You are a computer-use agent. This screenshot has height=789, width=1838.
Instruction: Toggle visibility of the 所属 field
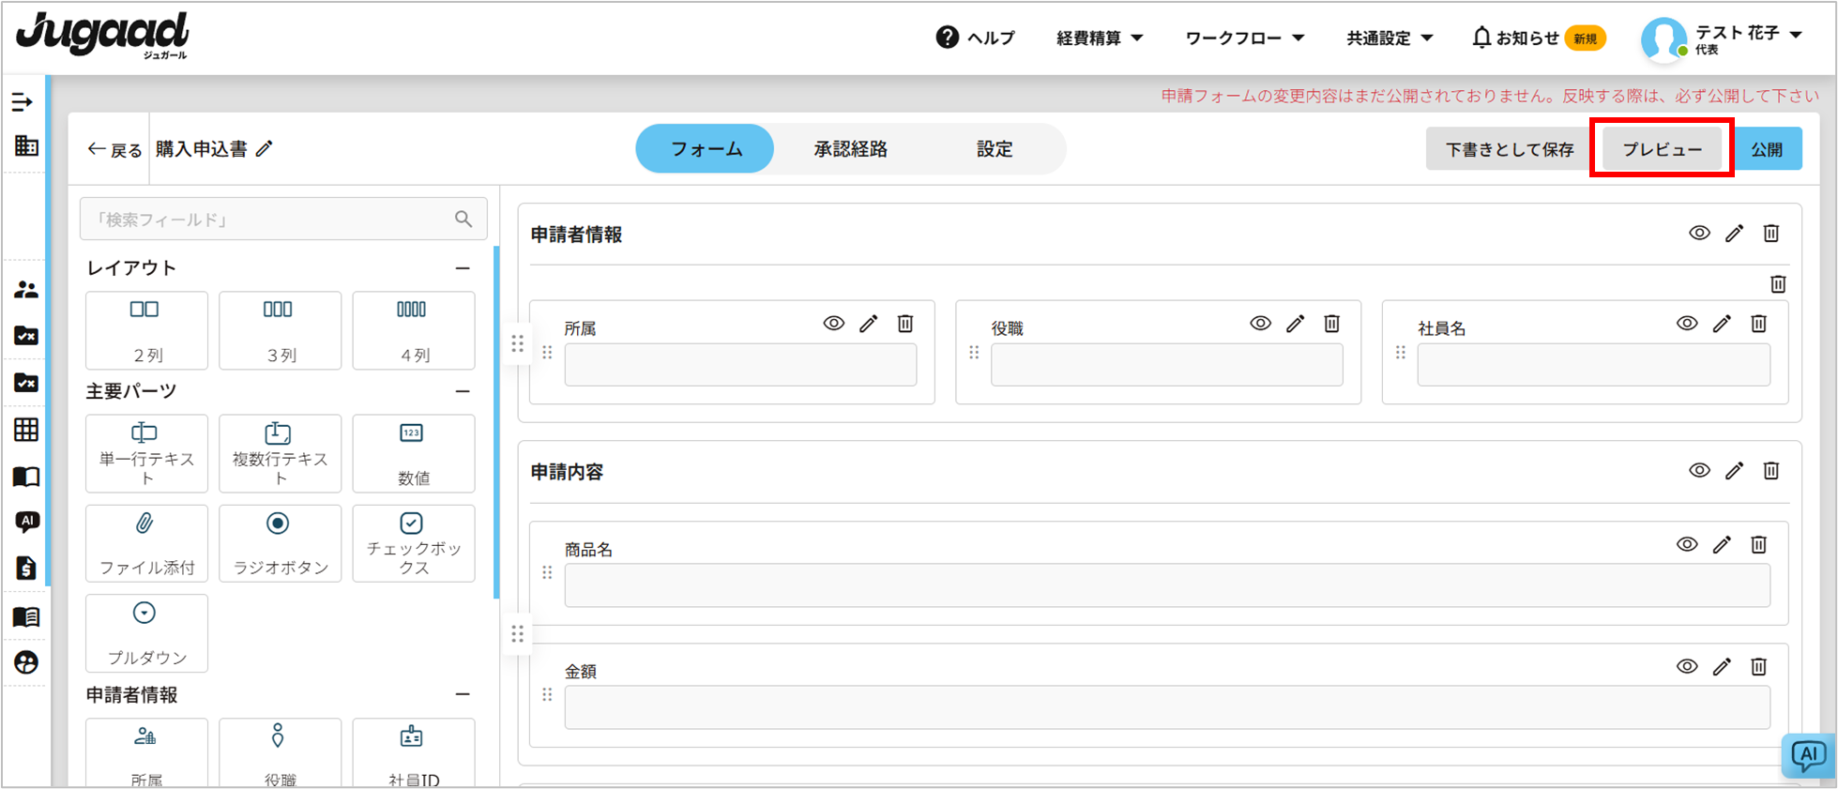tap(833, 324)
